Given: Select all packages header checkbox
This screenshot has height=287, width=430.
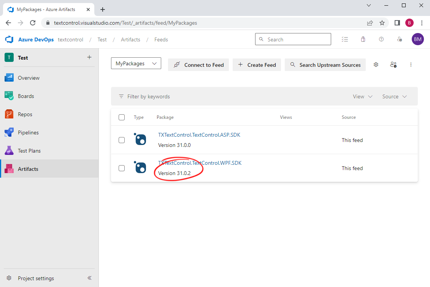Looking at the screenshot, I should pyautogui.click(x=122, y=117).
